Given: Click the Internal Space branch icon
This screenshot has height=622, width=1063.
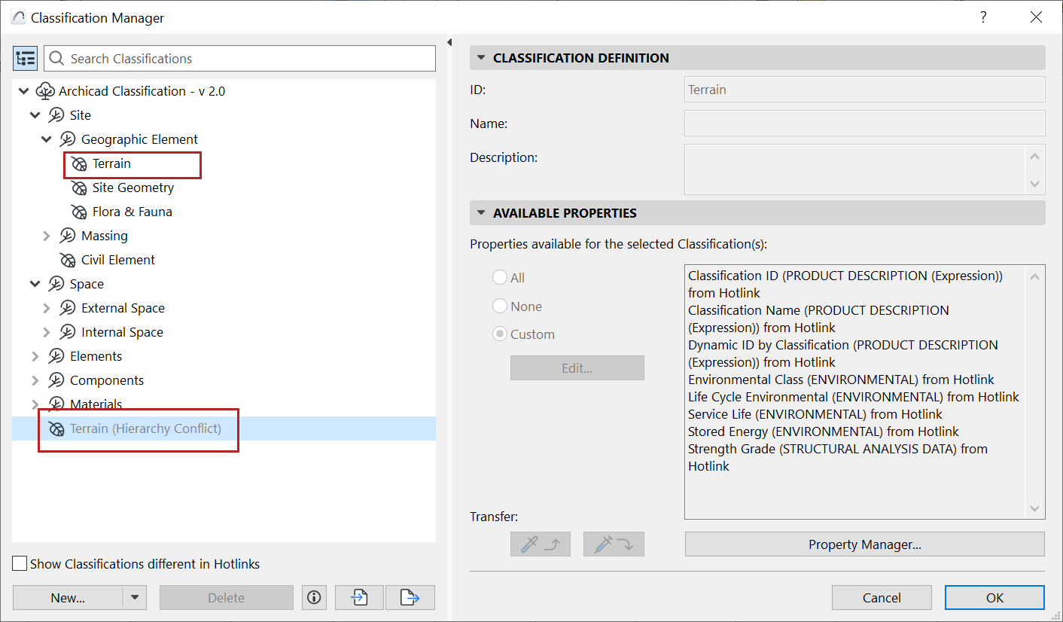Looking at the screenshot, I should 68,332.
